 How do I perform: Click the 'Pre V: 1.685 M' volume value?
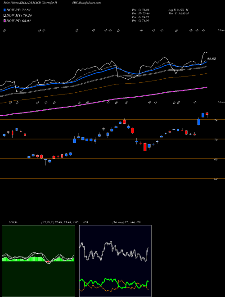point(178,13)
